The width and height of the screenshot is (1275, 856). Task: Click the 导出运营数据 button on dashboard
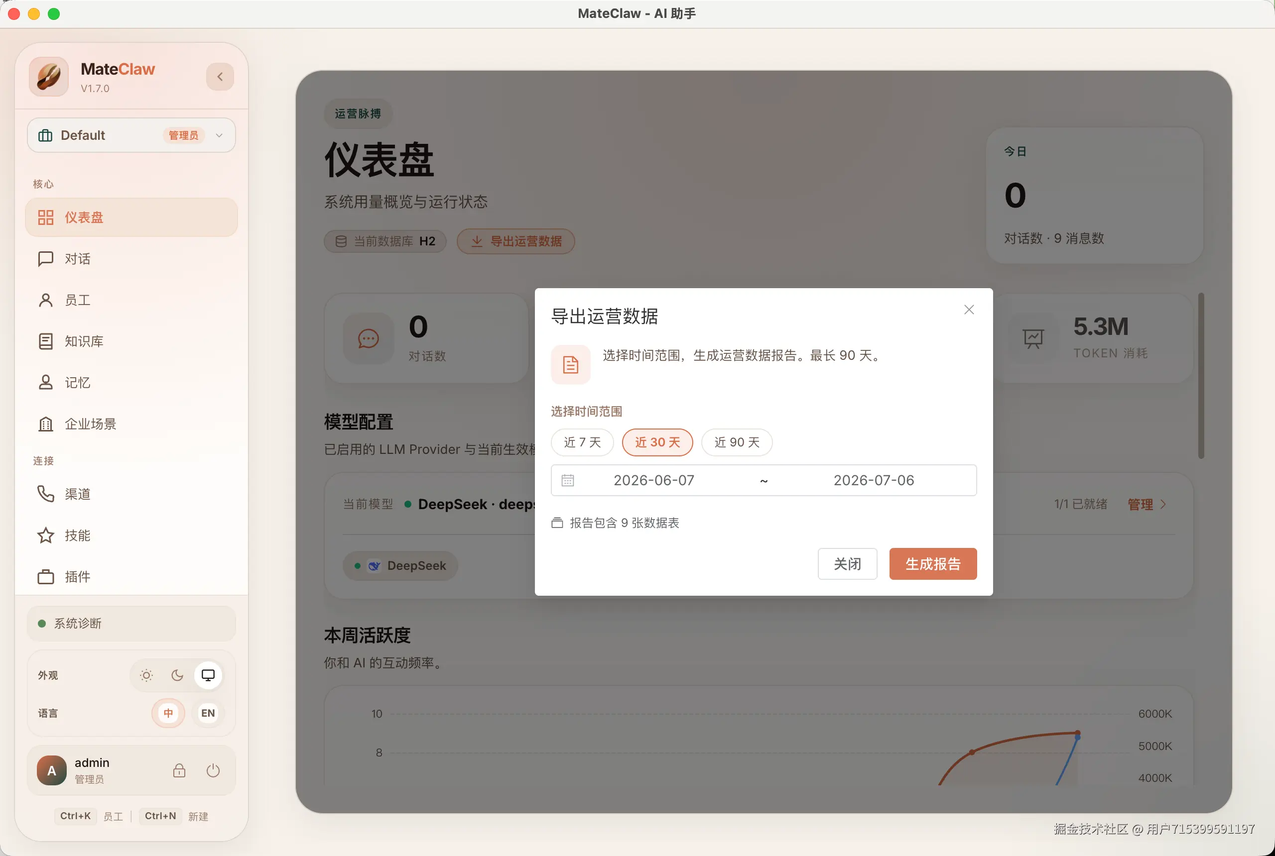coord(515,241)
